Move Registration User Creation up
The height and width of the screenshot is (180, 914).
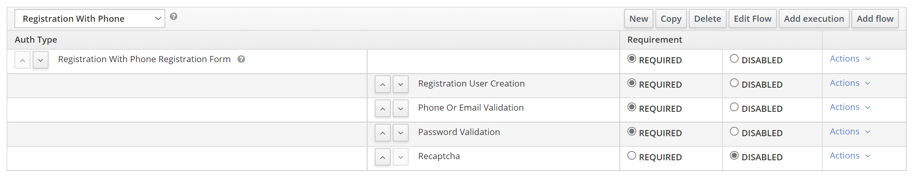(382, 84)
